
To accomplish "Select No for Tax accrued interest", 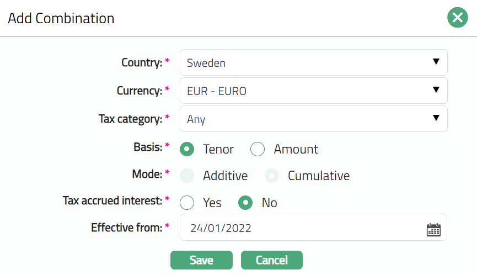I will tap(245, 203).
